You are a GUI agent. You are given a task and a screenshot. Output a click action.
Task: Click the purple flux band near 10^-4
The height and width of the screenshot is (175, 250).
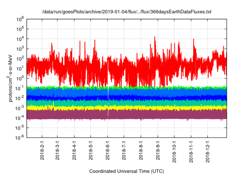tap(127, 115)
